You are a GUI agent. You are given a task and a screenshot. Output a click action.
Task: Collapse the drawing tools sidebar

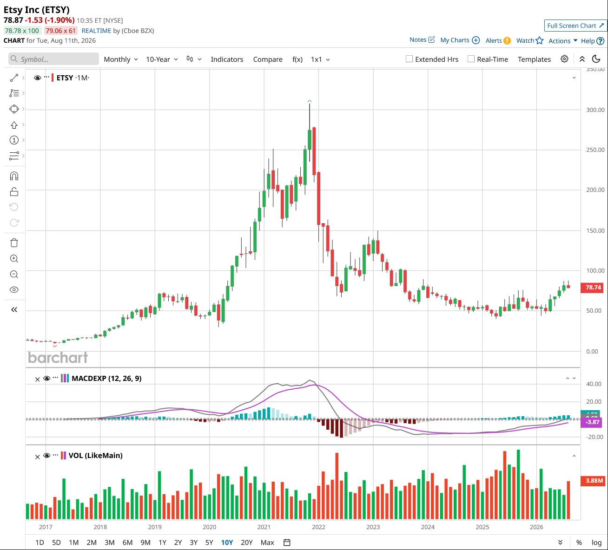point(14,310)
